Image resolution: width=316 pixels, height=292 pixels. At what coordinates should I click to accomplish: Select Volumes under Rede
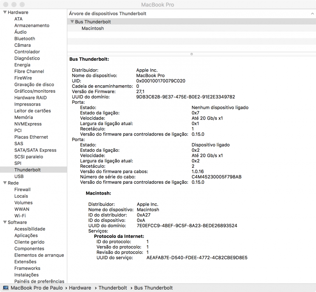point(23,203)
